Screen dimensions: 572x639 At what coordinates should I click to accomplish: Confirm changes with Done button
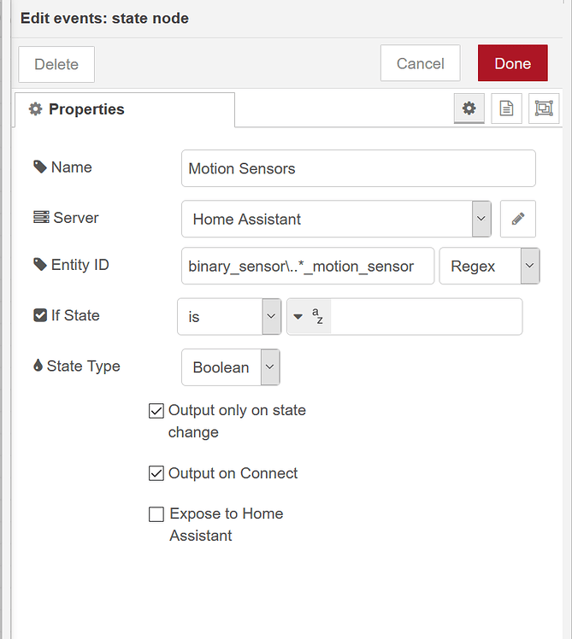click(513, 63)
